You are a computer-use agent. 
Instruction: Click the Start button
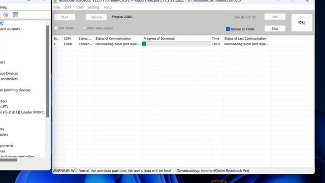coord(64,17)
